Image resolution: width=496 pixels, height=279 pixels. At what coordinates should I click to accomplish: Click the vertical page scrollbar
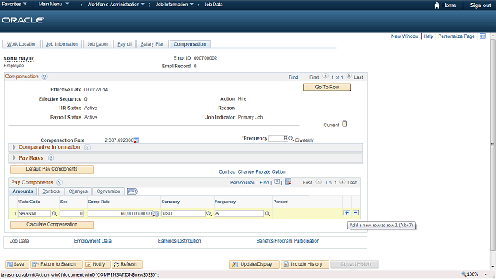(493, 146)
